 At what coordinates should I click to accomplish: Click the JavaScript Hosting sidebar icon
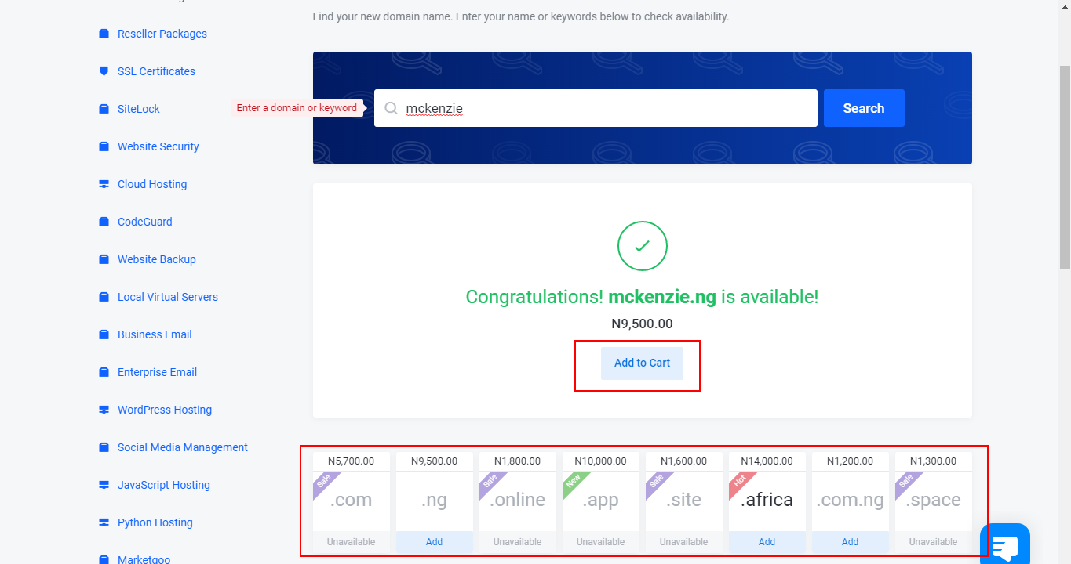pyautogui.click(x=104, y=485)
